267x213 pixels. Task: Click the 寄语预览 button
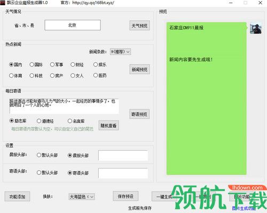pyautogui.click(x=139, y=114)
